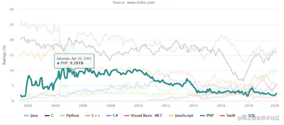
Task: Click the 2010 x-axis label
Action: [138, 105]
